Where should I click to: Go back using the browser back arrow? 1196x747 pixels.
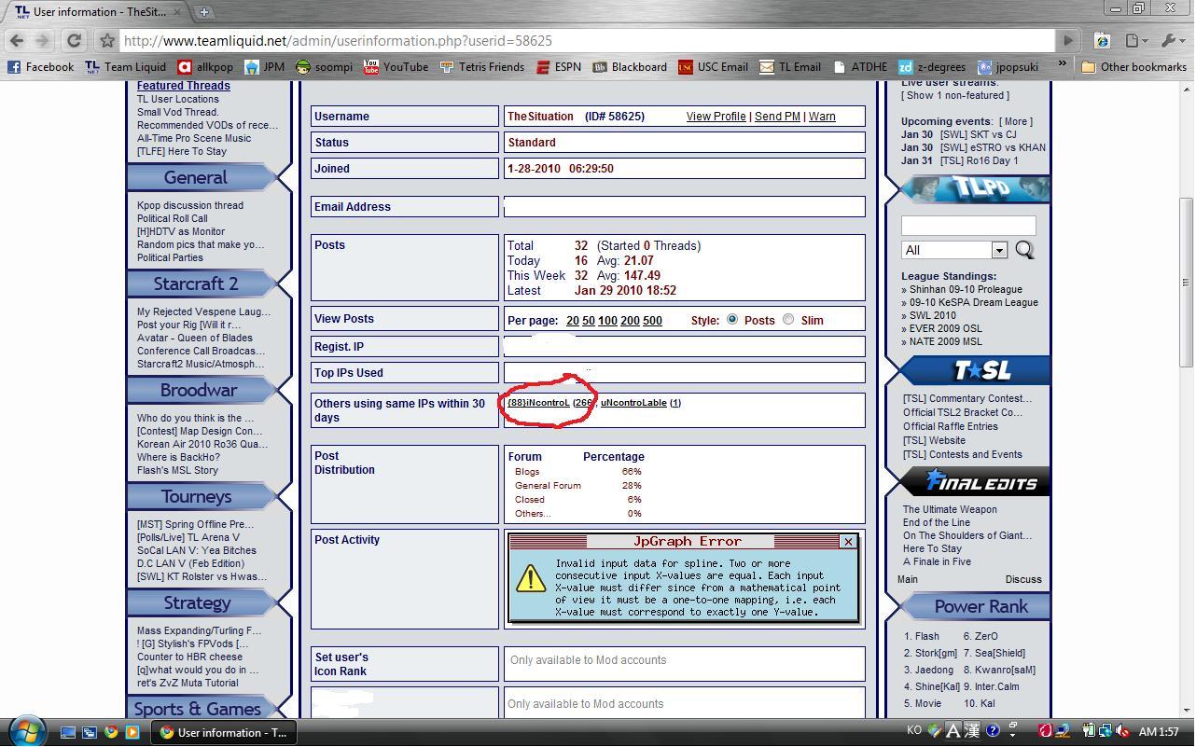[16, 41]
